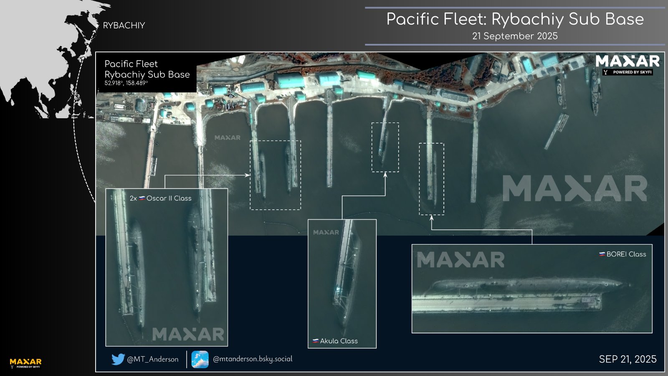Viewport: 668px width, 376px height.
Task: Click the 52.918°, 158.489° coordinates text
Action: tap(126, 83)
